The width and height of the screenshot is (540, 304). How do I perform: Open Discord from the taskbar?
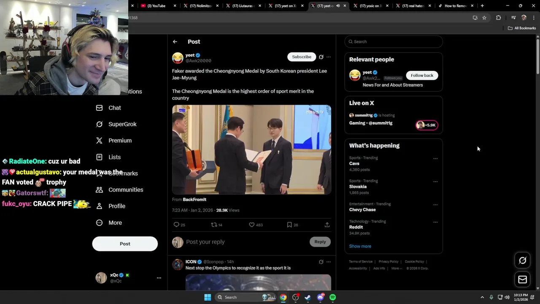click(x=320, y=297)
